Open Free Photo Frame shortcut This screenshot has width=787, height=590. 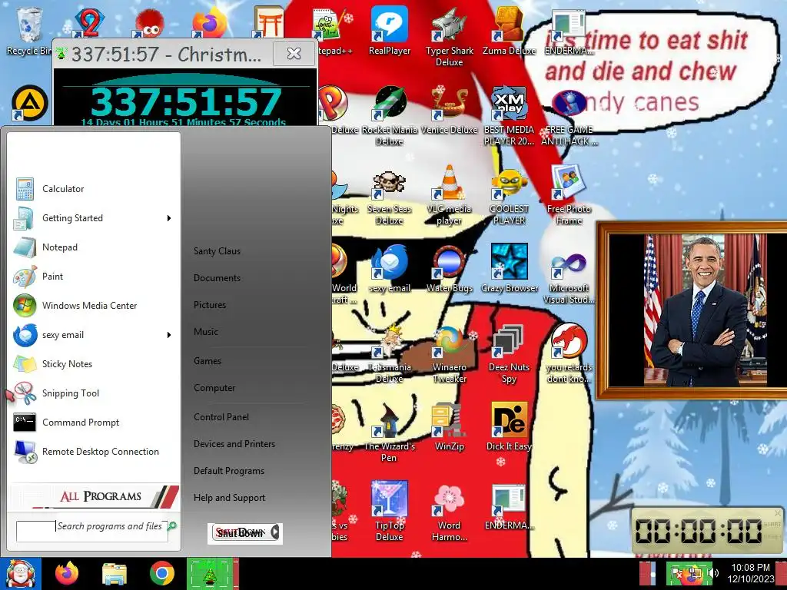tap(569, 194)
